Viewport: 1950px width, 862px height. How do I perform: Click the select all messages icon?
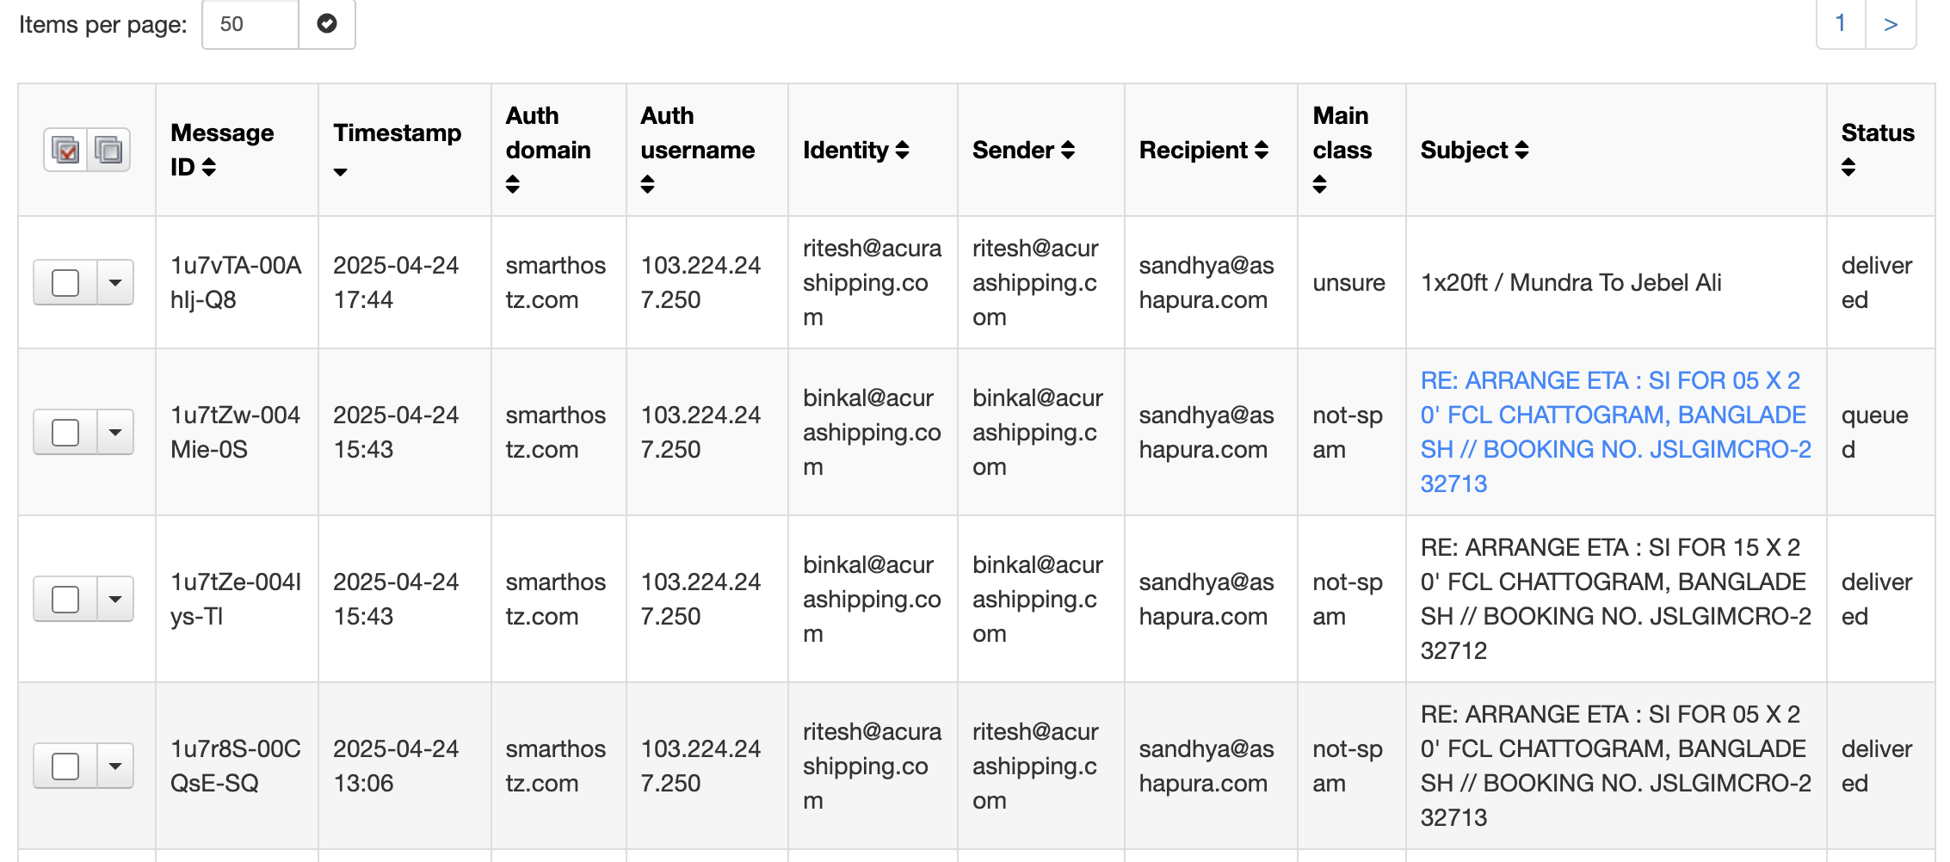[x=65, y=151]
